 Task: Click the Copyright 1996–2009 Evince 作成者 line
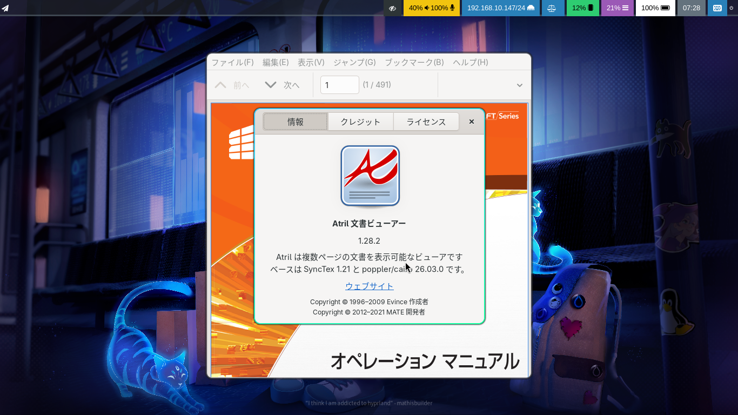click(x=370, y=302)
